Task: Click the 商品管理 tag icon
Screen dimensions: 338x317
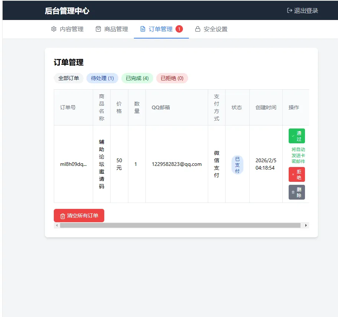Action: point(98,29)
